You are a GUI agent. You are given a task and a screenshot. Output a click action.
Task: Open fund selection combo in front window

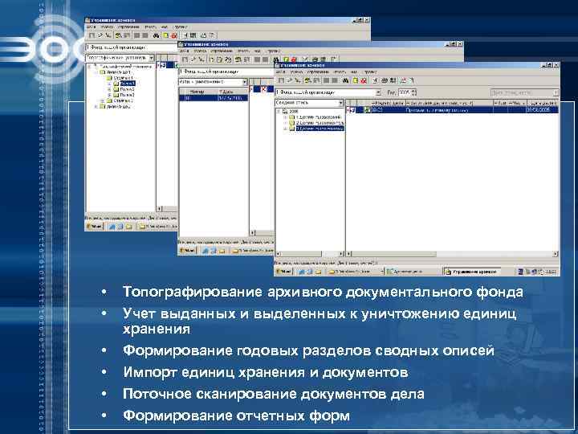coord(329,92)
